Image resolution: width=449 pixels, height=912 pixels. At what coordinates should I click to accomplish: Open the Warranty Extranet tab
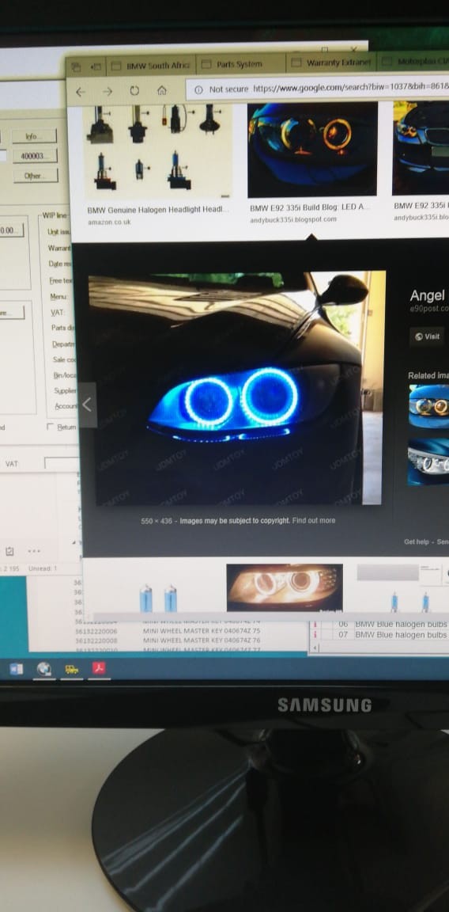tap(331, 63)
